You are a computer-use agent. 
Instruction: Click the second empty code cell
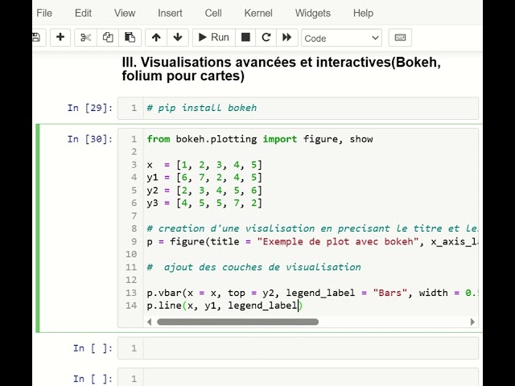click(298, 379)
